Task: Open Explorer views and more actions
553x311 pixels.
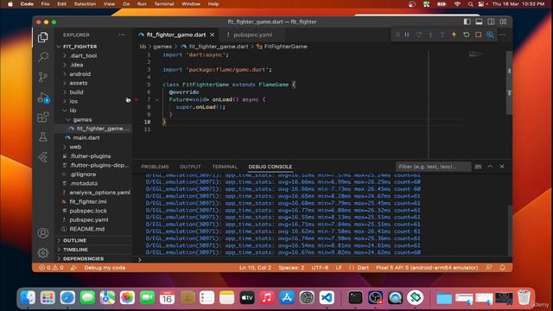Action: (122, 35)
